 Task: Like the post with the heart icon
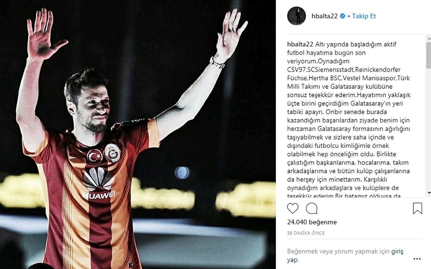[293, 208]
